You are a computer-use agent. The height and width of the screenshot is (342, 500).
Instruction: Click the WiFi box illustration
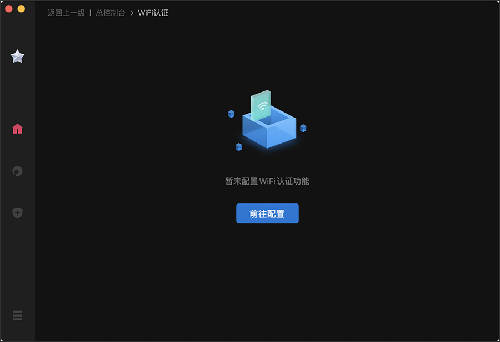point(267,120)
